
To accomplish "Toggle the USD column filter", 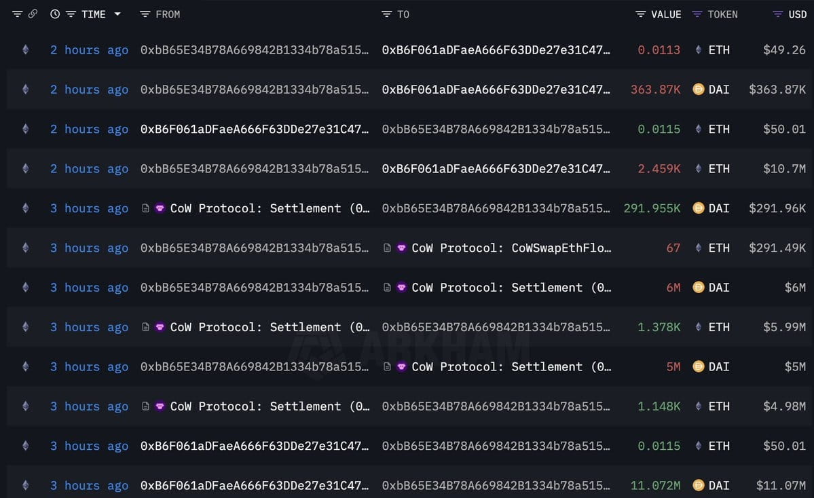I will click(777, 14).
